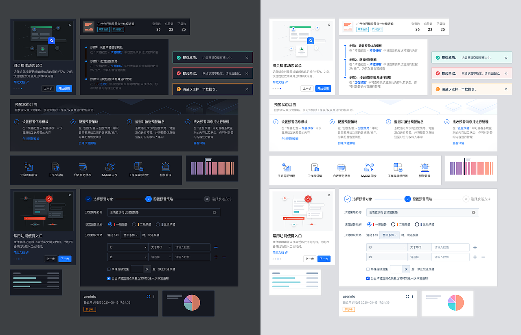Open 请选择 operator dropdown in dark form

click(160, 257)
